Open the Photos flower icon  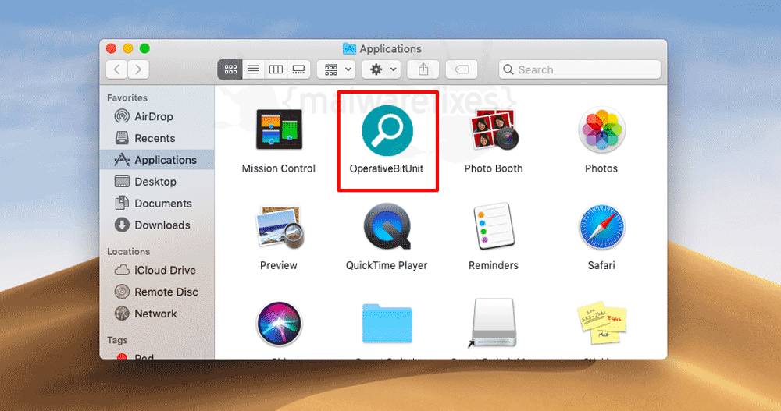[x=601, y=130]
